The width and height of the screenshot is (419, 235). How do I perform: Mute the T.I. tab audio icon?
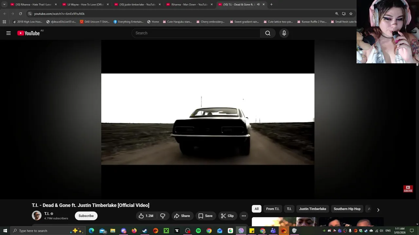pos(258,5)
